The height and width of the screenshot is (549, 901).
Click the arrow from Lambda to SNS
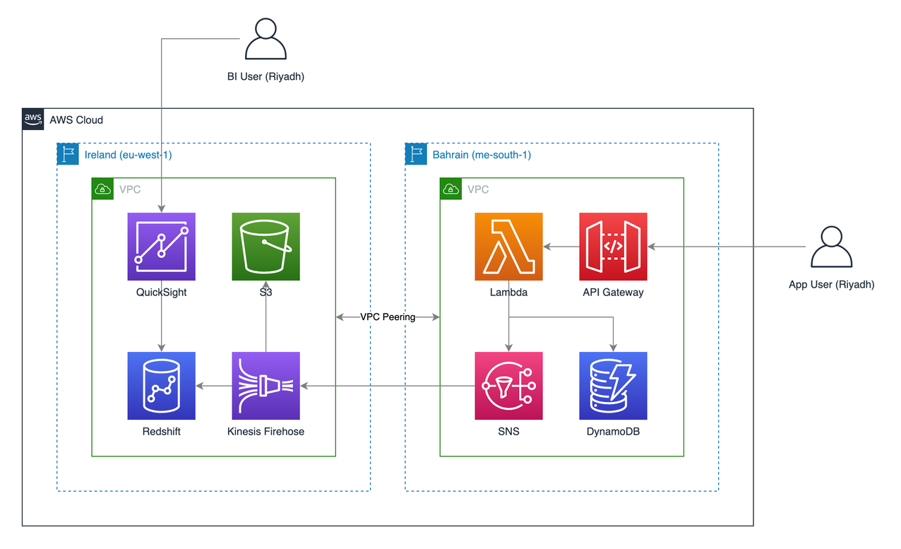point(508,325)
